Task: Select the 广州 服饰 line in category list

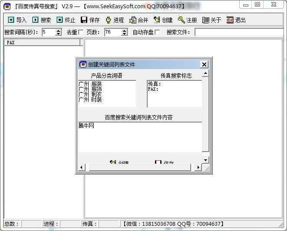Action: click(90, 89)
